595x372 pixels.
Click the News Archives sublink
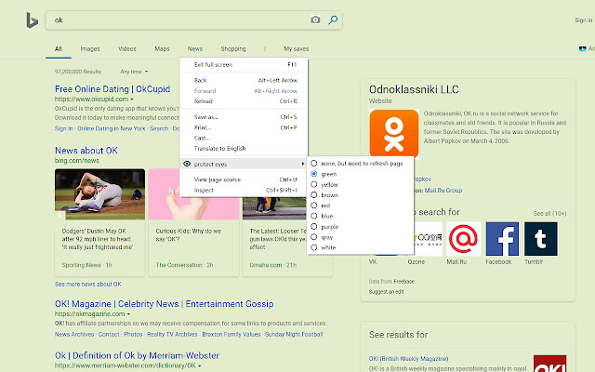74,335
